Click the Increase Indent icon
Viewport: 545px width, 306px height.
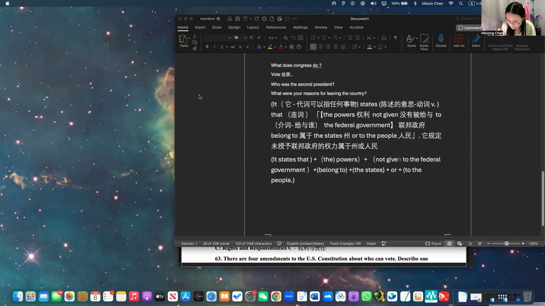pos(357,37)
